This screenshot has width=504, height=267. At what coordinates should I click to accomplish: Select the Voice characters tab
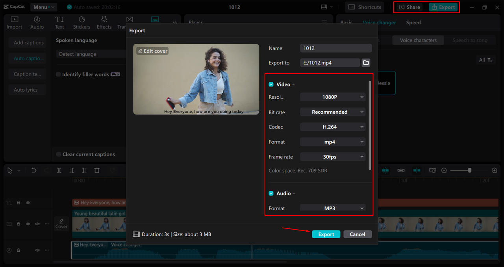click(418, 40)
